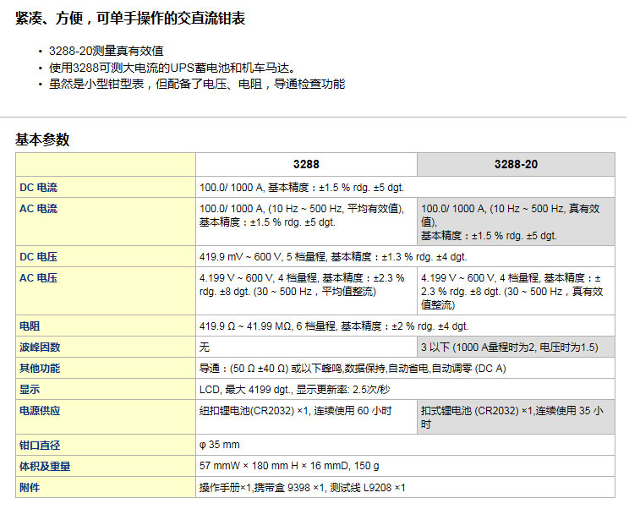The image size is (629, 509).
Task: Click the "DC 电流" row label
Action: tap(39, 187)
